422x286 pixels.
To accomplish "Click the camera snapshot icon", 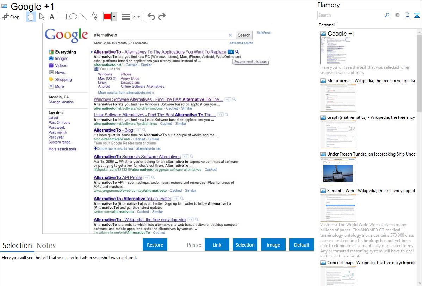I will [397, 15].
